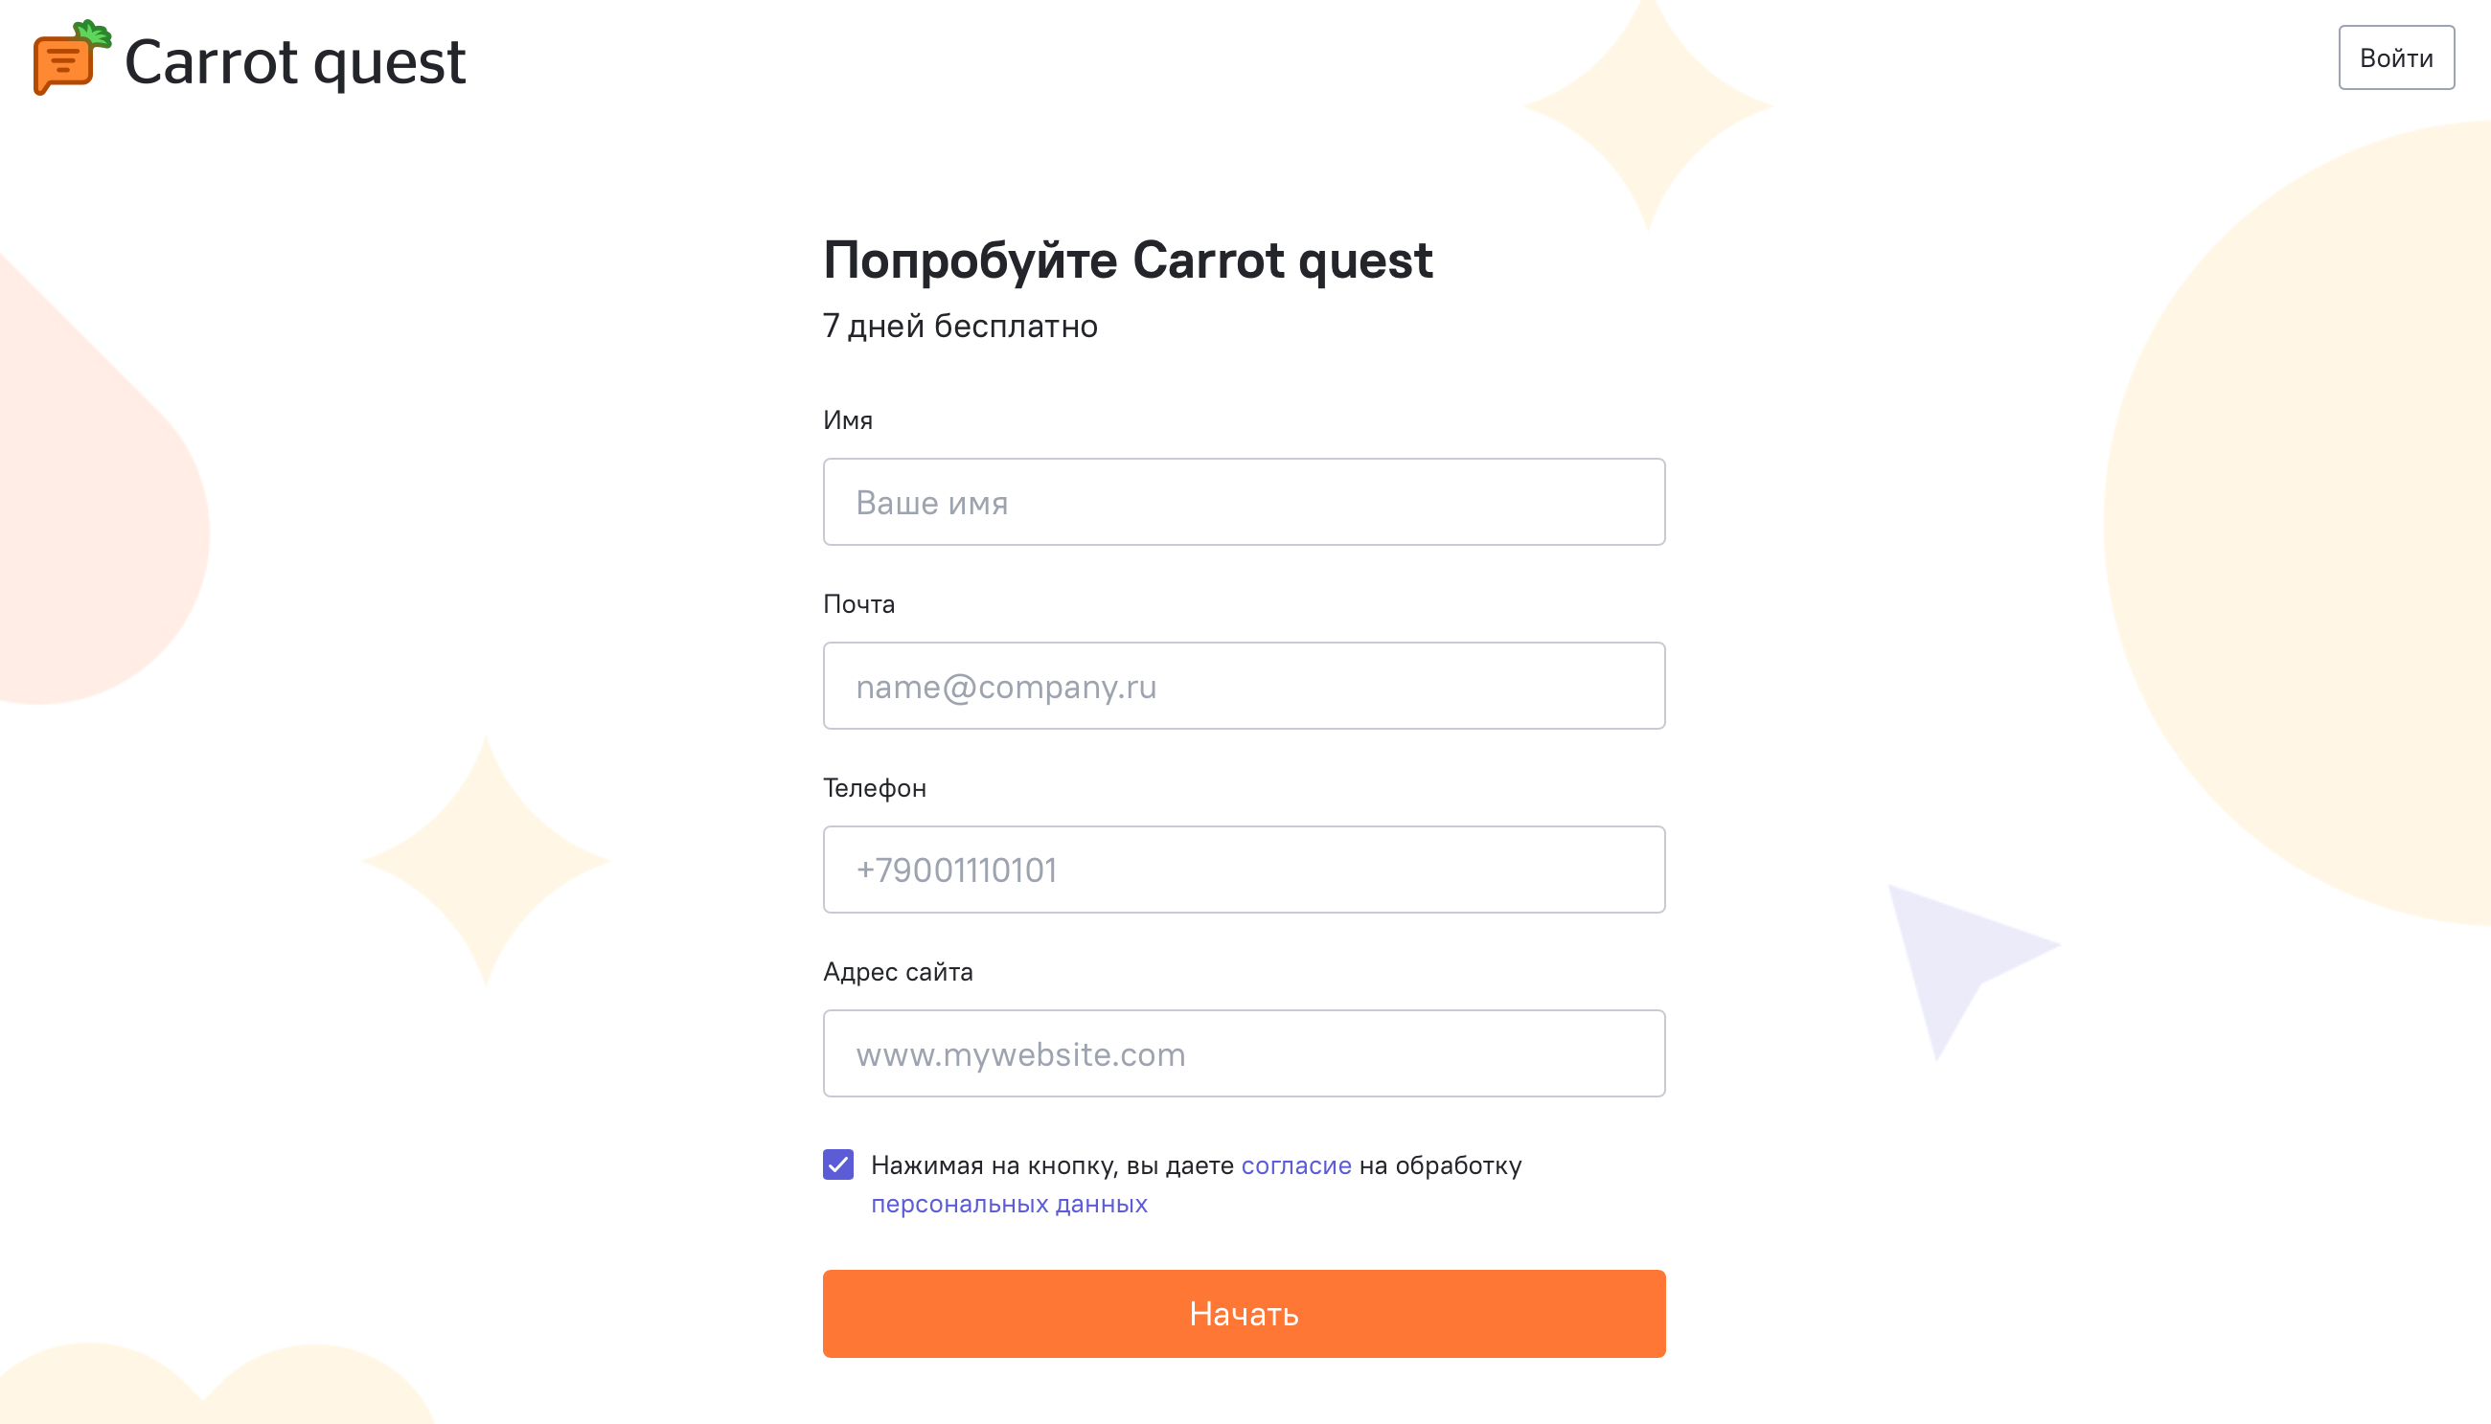Click the orange carrot chat logo icon
Viewport: 2491px width, 1424px height.
pos(68,58)
